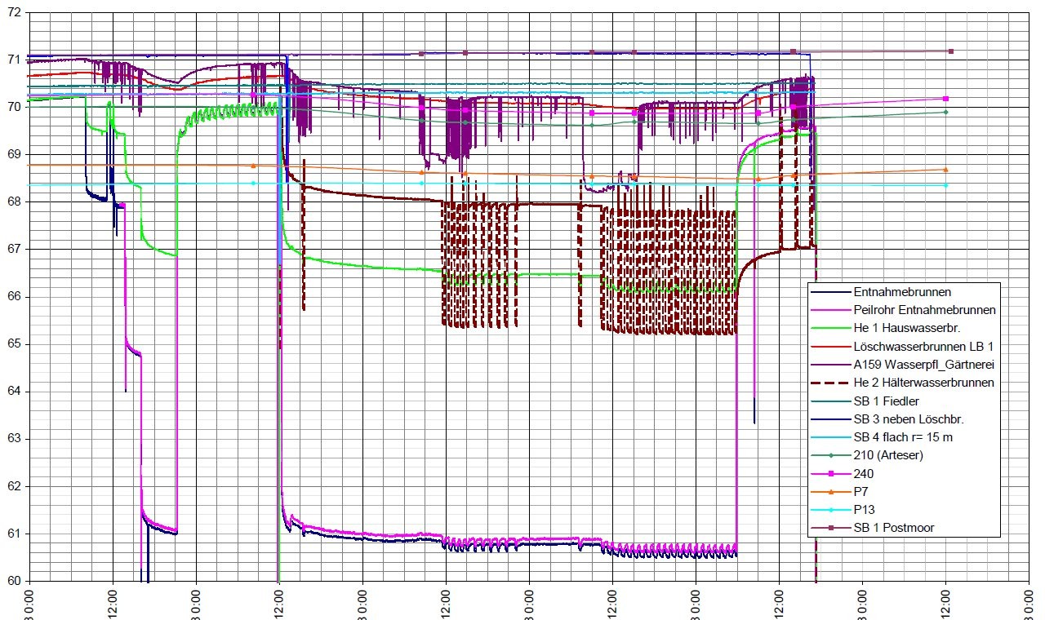Click the 72 label on the Y axis
This screenshot has height=620, width=1045.
click(14, 12)
